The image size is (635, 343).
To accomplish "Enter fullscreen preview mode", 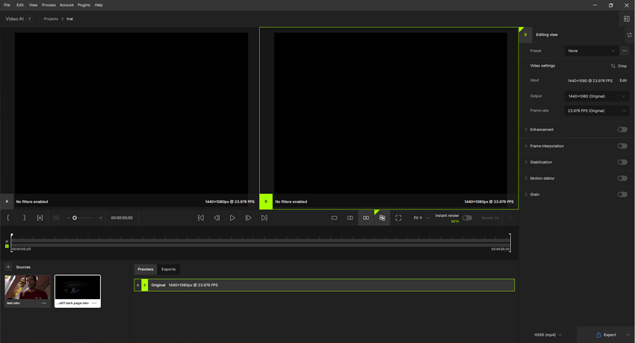I will (398, 218).
